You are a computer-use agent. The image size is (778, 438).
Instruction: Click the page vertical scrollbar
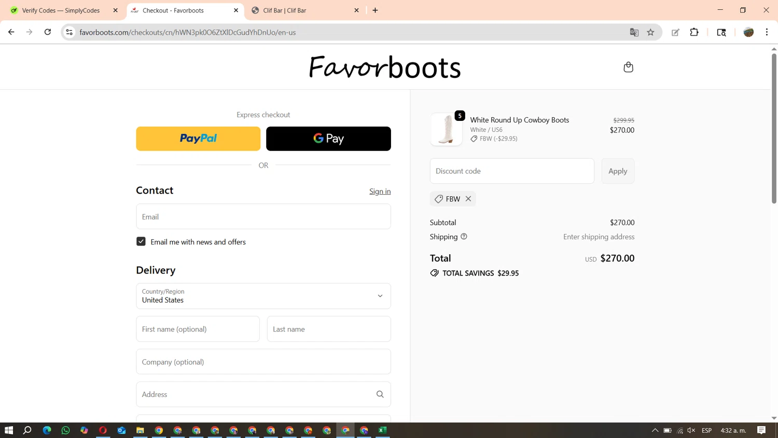click(x=774, y=128)
